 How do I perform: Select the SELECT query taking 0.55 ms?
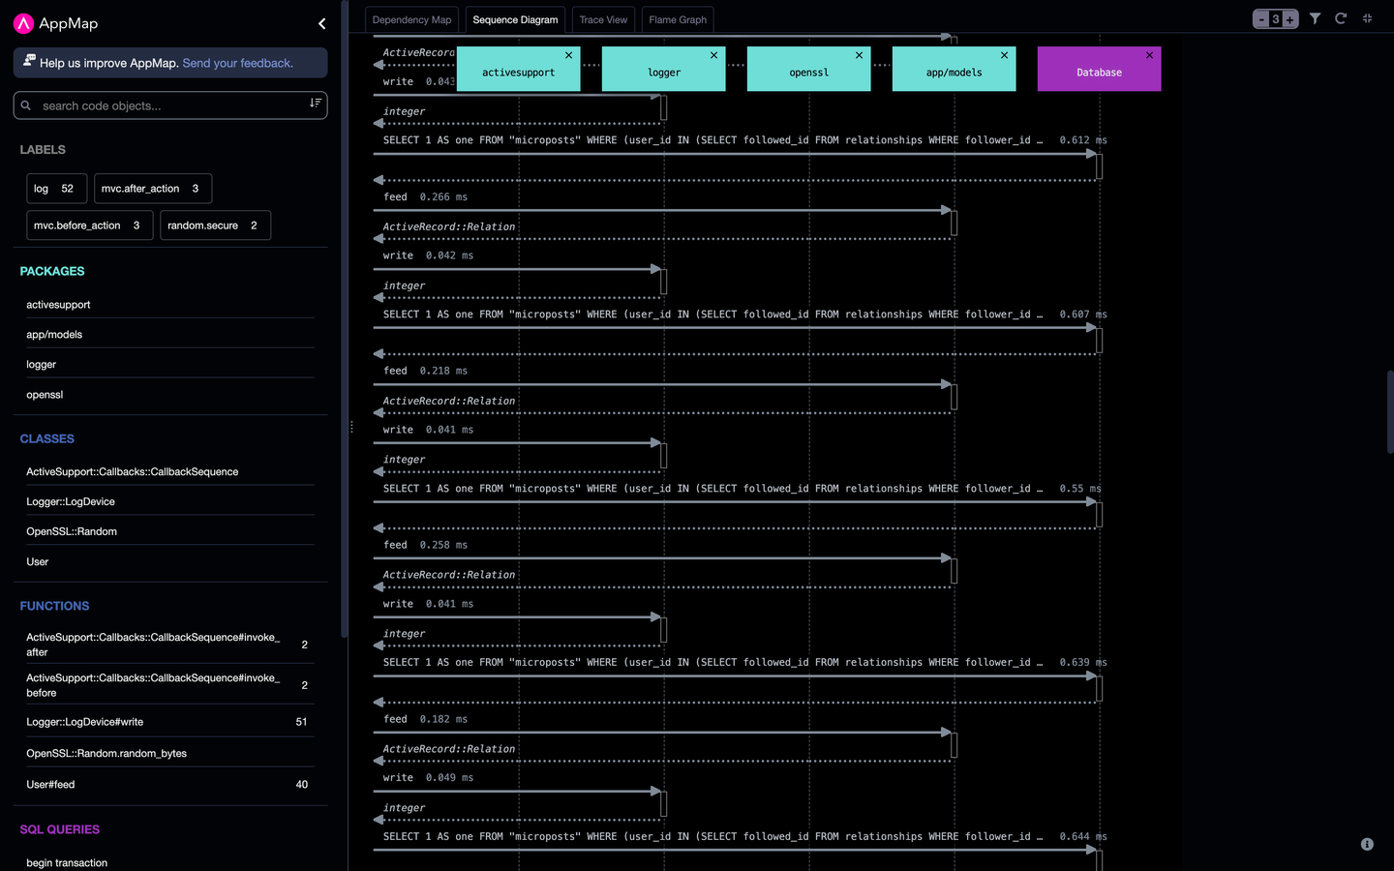742,489
